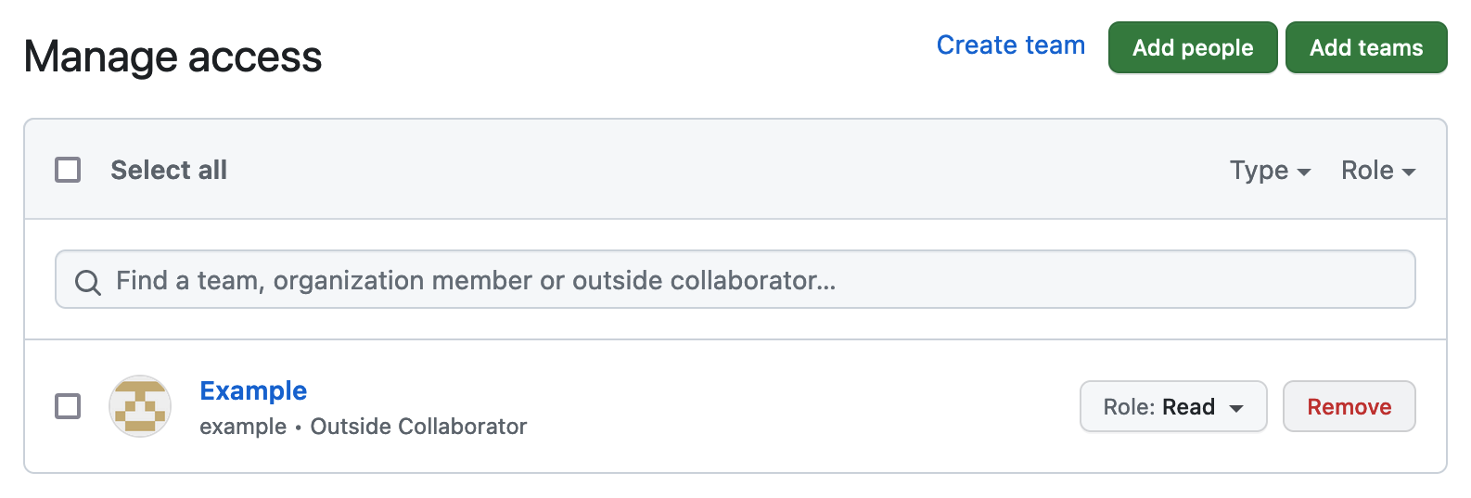Follow the Create team link
The width and height of the screenshot is (1471, 498).
pyautogui.click(x=1011, y=45)
